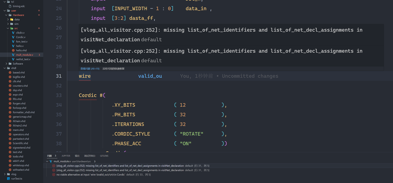
Task: Expand the Software folder
Action: pos(6,64)
